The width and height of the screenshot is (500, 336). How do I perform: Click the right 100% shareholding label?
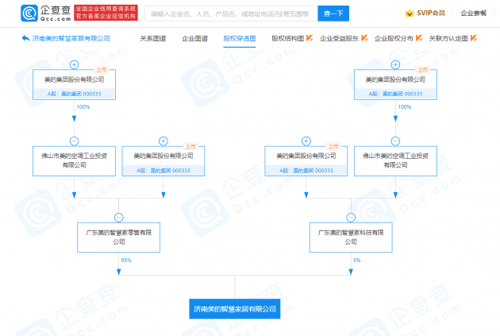(x=405, y=107)
